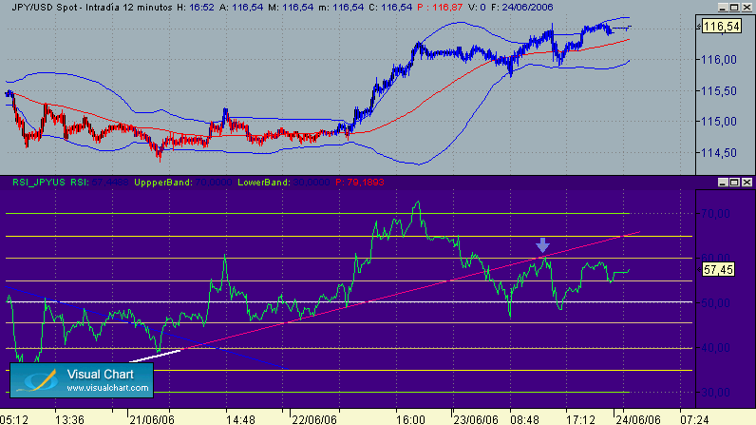Click the 'M: 116,54' high value

pyautogui.click(x=291, y=8)
